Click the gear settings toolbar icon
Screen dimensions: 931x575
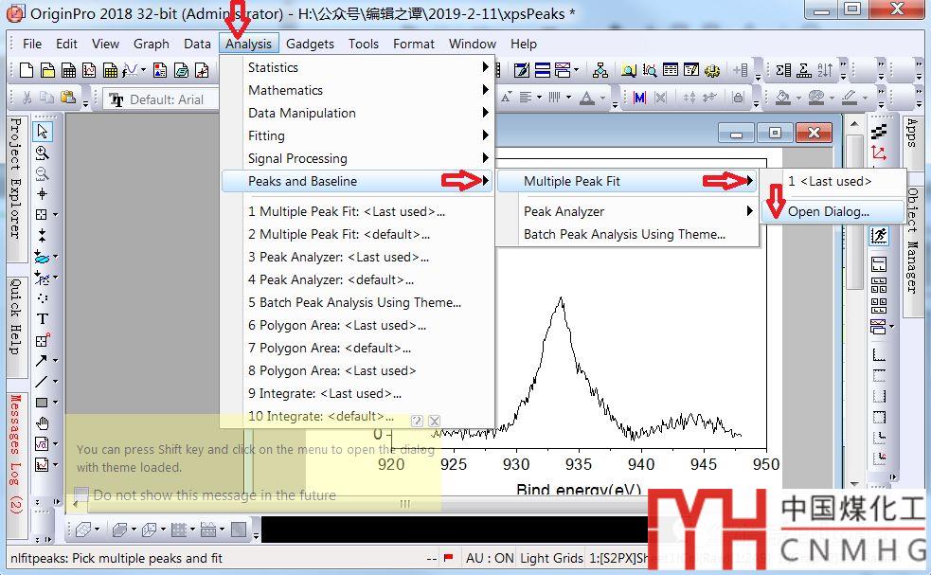712,70
